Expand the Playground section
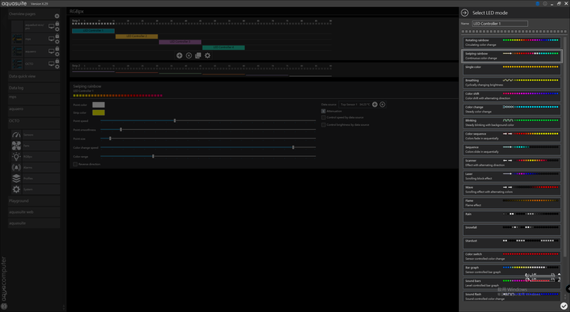The height and width of the screenshot is (312, 570). point(34,200)
